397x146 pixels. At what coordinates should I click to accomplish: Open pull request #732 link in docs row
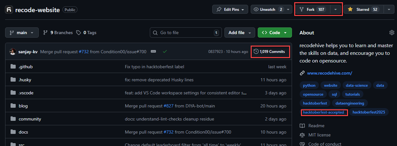168,132
